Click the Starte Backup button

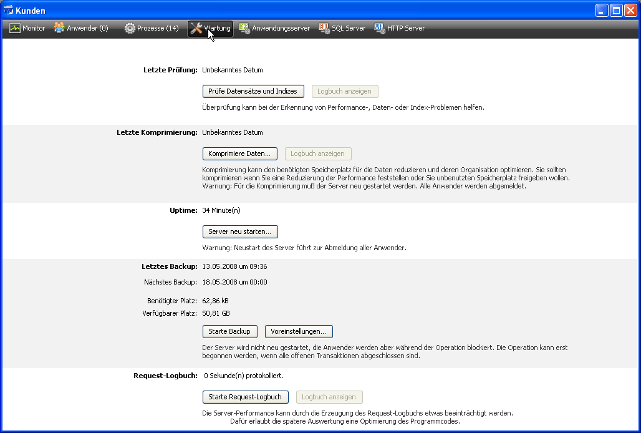(x=229, y=331)
